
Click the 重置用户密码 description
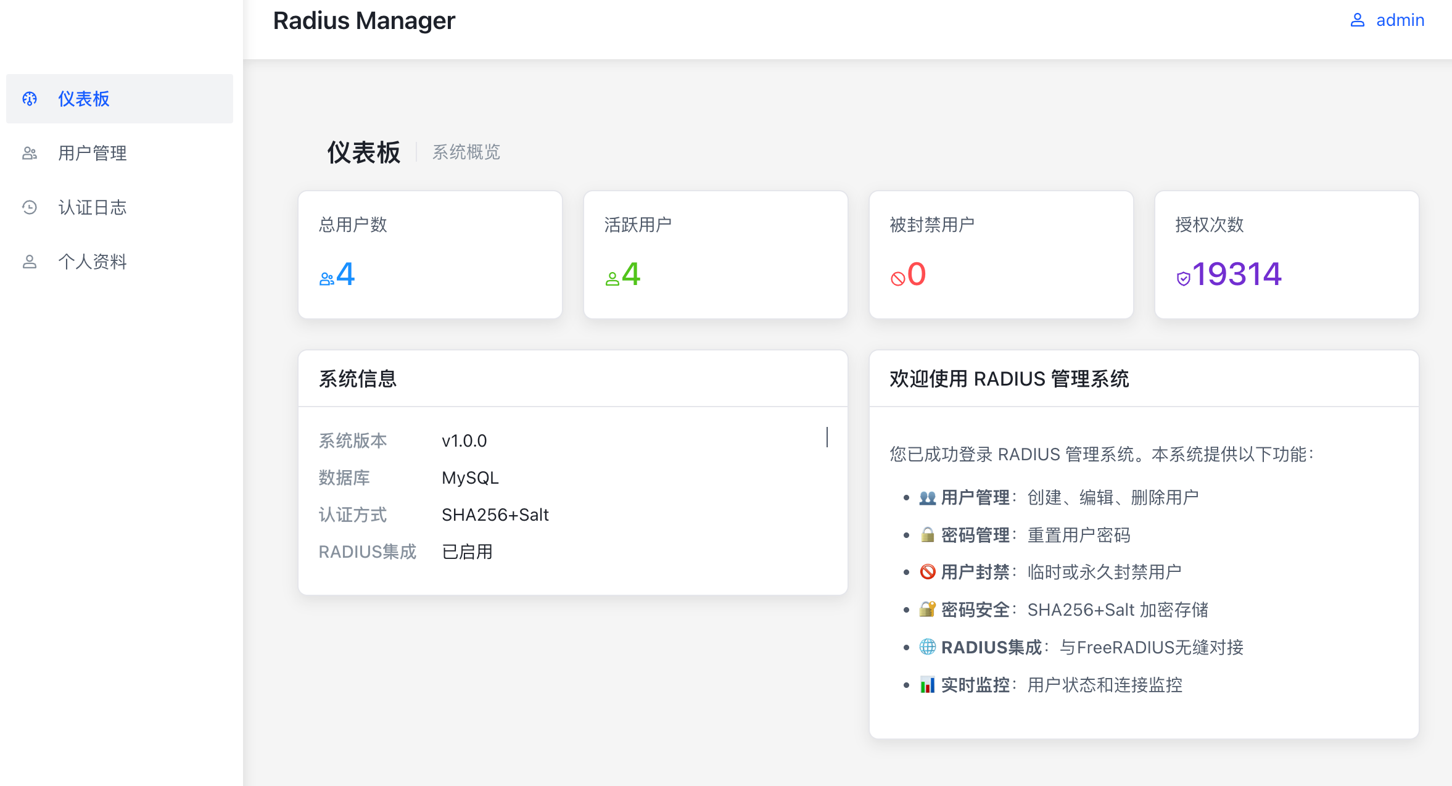1079,535
